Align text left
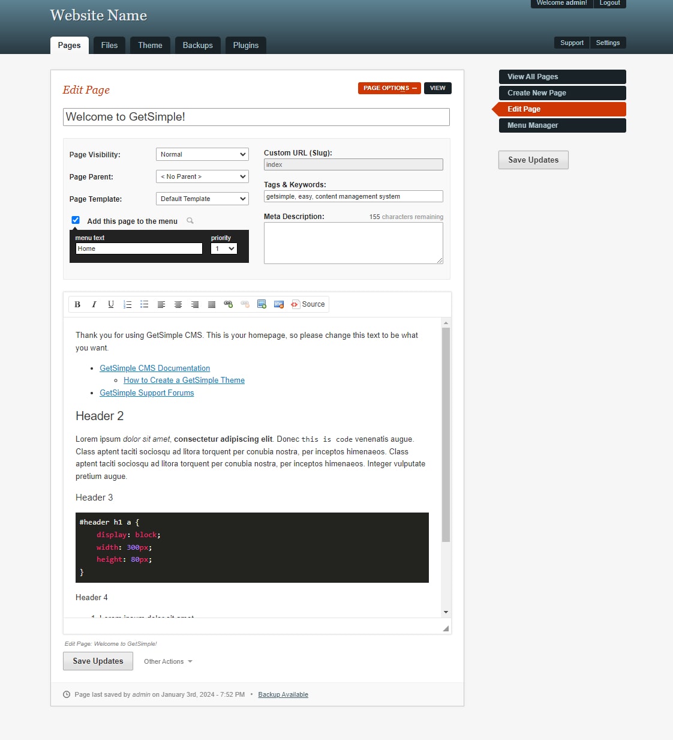This screenshot has width=673, height=740. click(161, 304)
